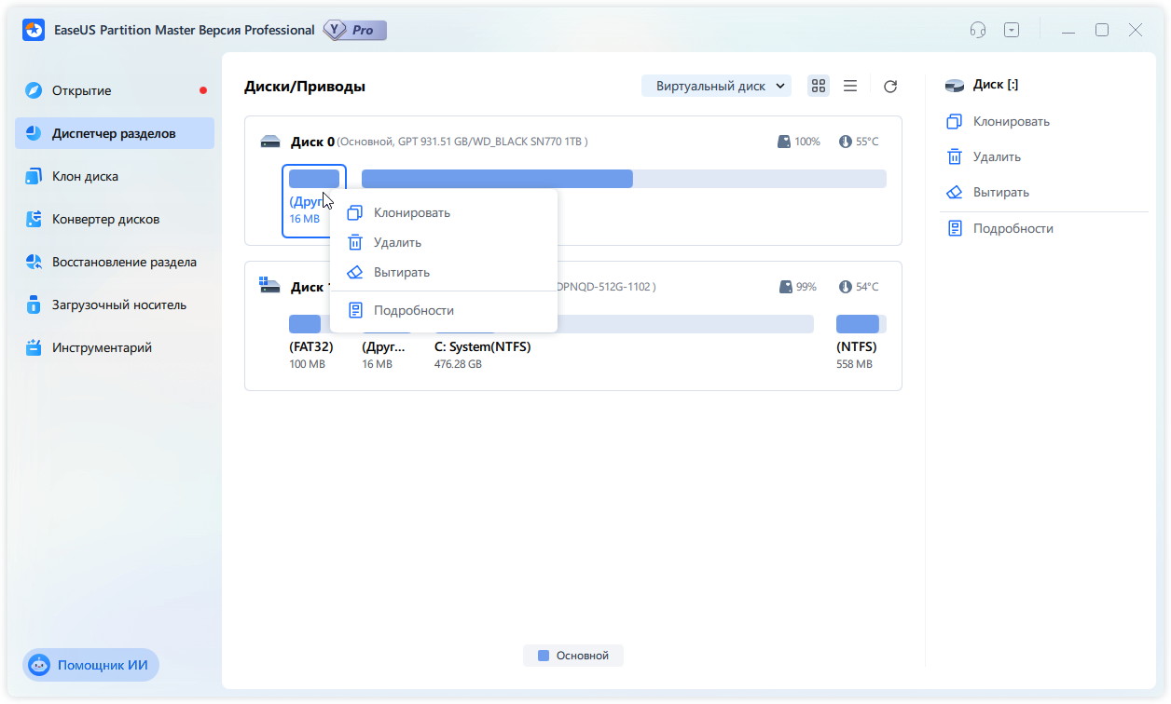Click Клонировать in the right panel
1171x704 pixels.
pyautogui.click(x=1011, y=121)
